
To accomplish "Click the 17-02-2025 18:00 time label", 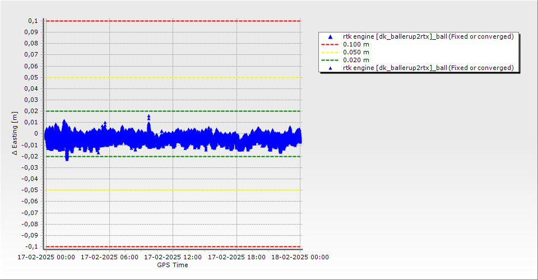I will click(x=236, y=257).
